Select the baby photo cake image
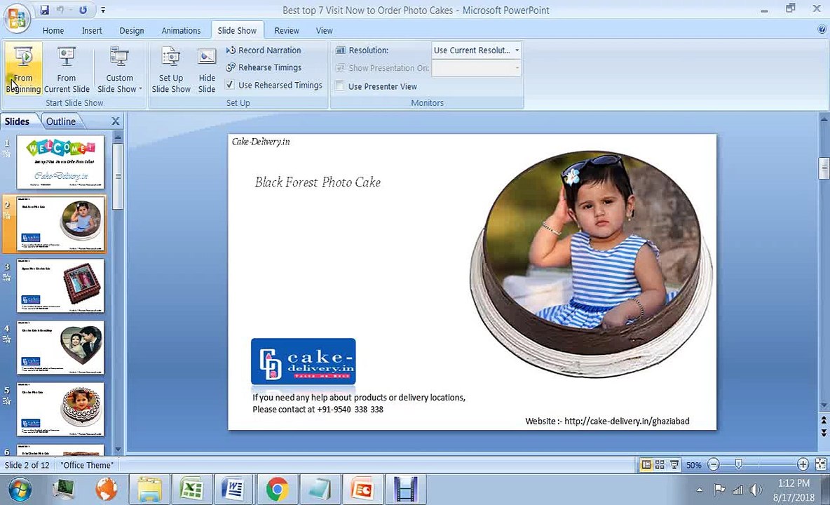The width and height of the screenshot is (830, 505). coord(591,264)
